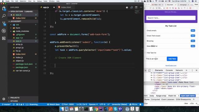The width and height of the screenshot is (199, 112).
Task: Mark Browsing task as done
Action: click(193, 41)
